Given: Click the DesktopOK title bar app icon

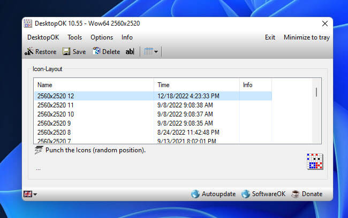Looking at the screenshot, I should [28, 24].
